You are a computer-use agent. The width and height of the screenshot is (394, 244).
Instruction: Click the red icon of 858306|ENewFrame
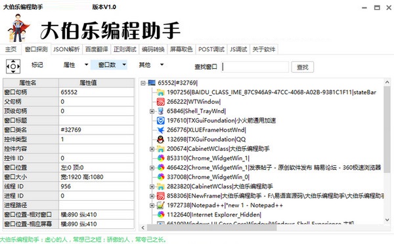point(161,196)
